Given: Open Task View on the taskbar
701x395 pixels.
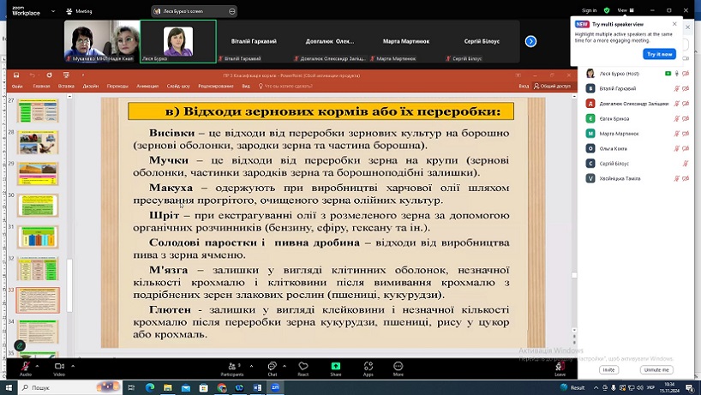Looking at the screenshot, I should point(131,387).
